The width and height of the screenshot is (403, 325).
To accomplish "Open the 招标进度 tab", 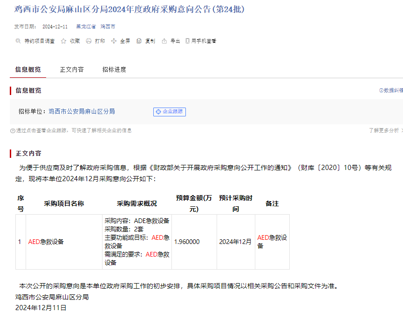I will tap(114, 69).
